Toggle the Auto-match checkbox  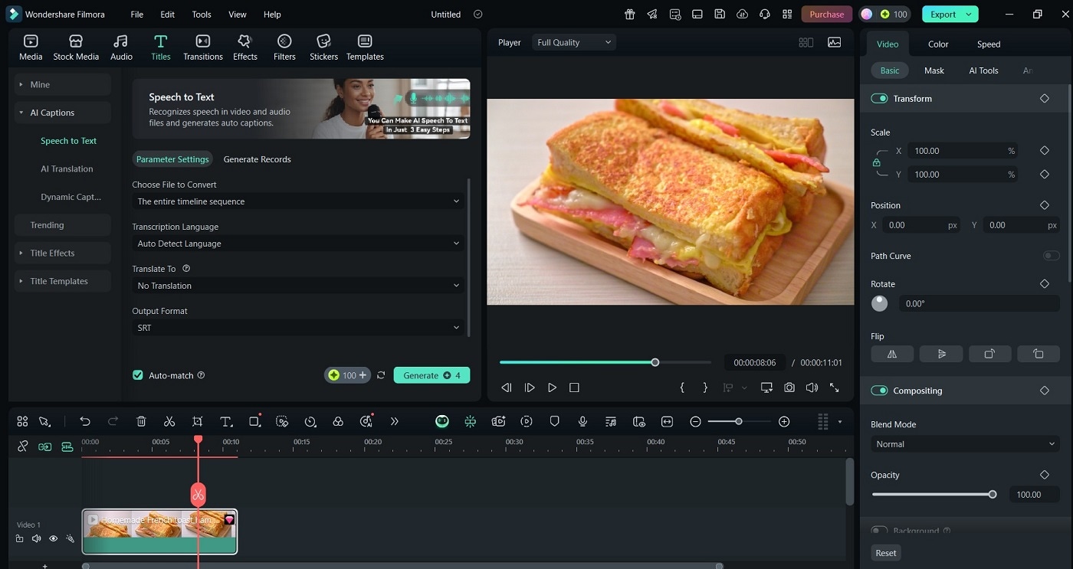point(138,375)
